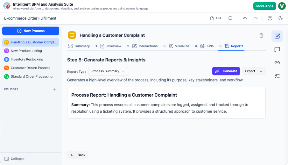Screen dimensions: 288x165
Task: Open the link icon in right sidebar
Action: pyautogui.click(x=277, y=63)
